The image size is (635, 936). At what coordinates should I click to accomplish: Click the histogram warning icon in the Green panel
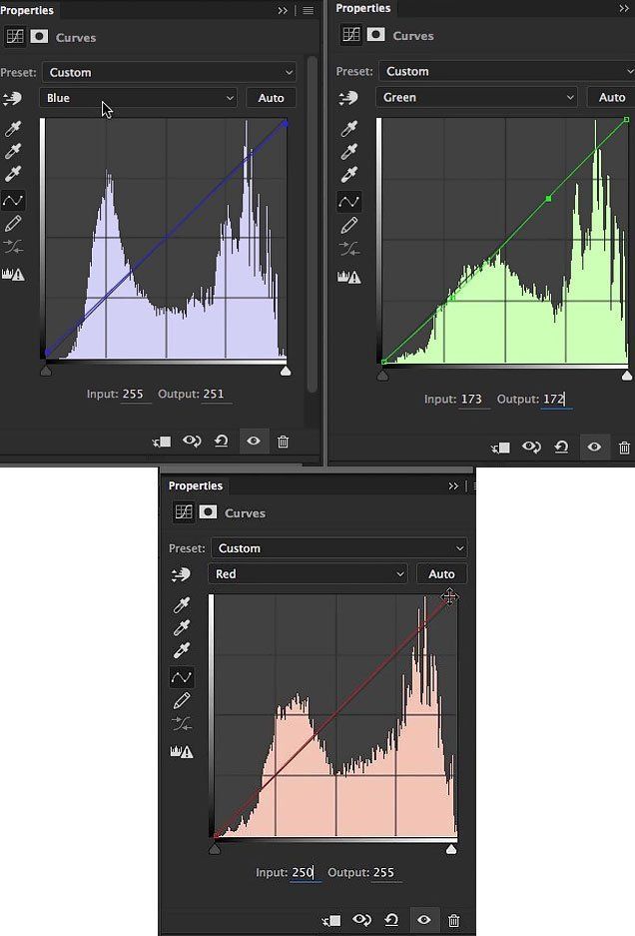click(349, 277)
